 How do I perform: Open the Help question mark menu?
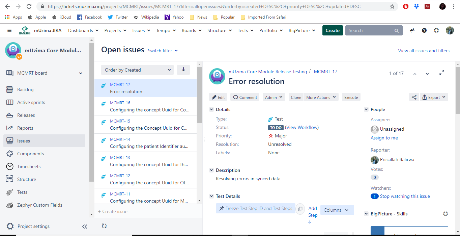pos(424,30)
